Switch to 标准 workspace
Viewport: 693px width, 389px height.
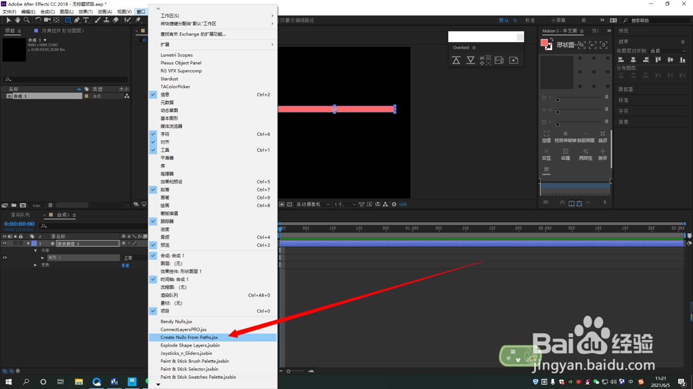pos(530,20)
